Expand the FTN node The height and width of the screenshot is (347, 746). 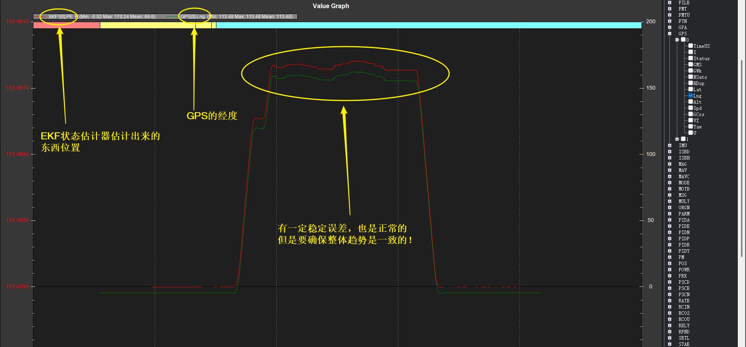(669, 21)
